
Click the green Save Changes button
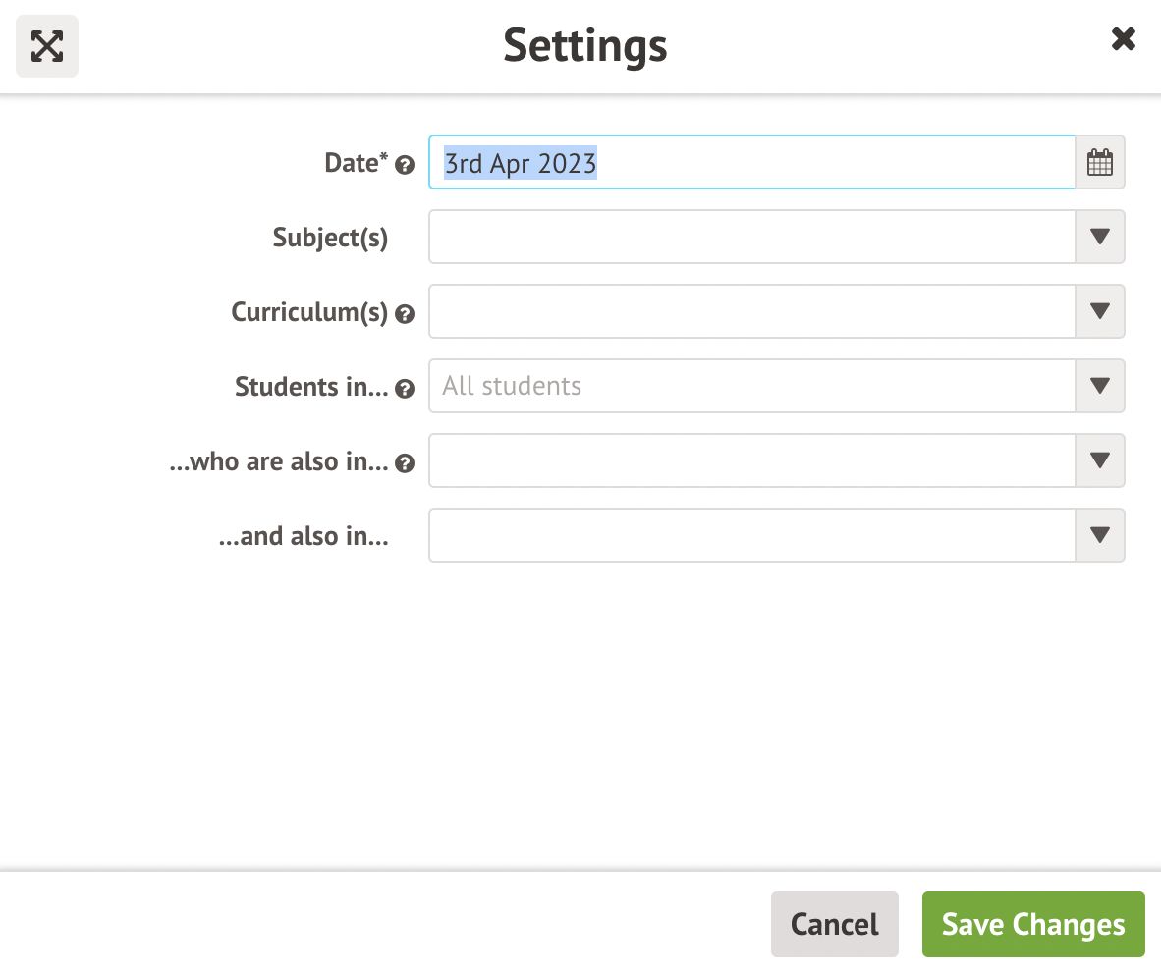(x=1033, y=924)
